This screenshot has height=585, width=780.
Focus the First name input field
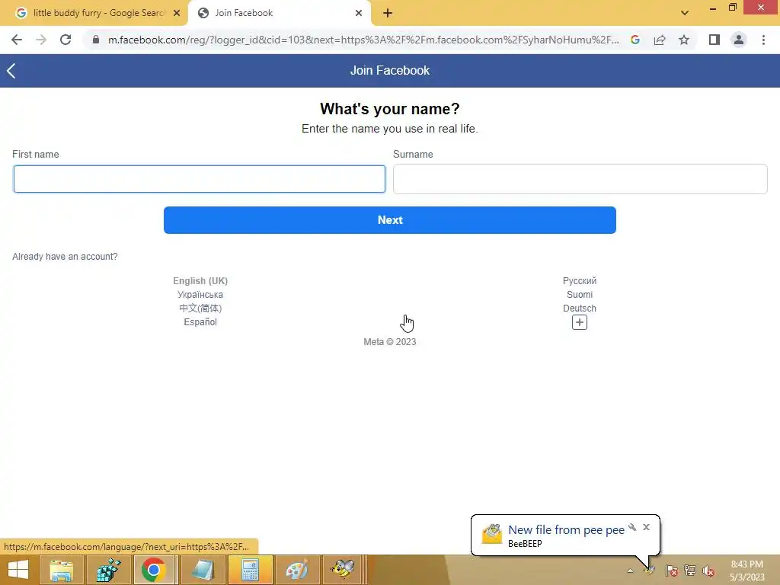click(200, 179)
